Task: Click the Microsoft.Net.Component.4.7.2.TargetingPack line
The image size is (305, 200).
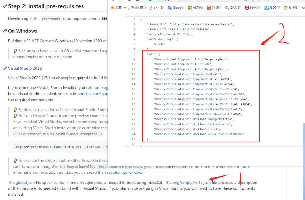Action: pyautogui.click(x=191, y=69)
